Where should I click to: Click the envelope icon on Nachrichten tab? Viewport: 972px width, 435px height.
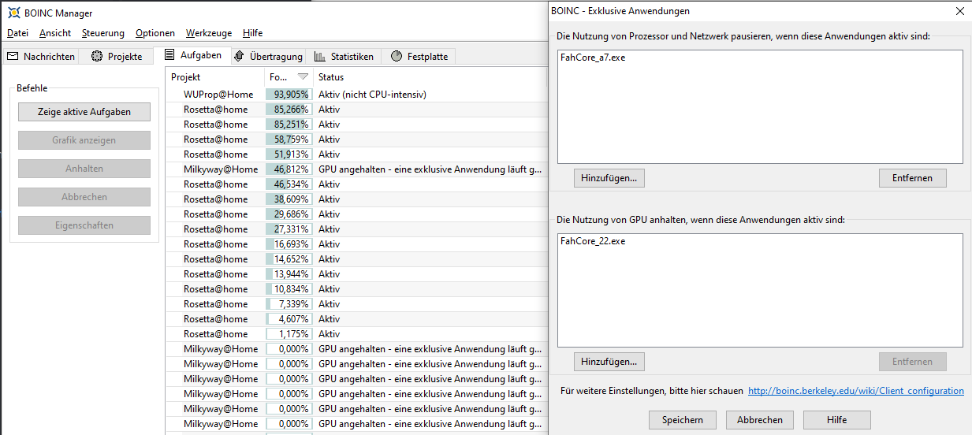pyautogui.click(x=13, y=57)
